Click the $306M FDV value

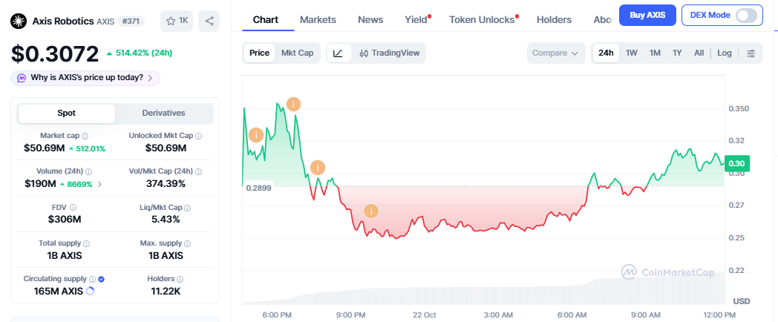pyautogui.click(x=65, y=220)
